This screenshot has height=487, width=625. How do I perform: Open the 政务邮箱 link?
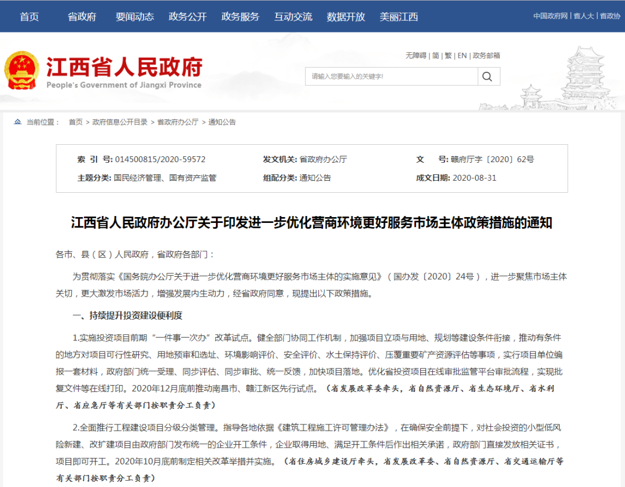(486, 56)
